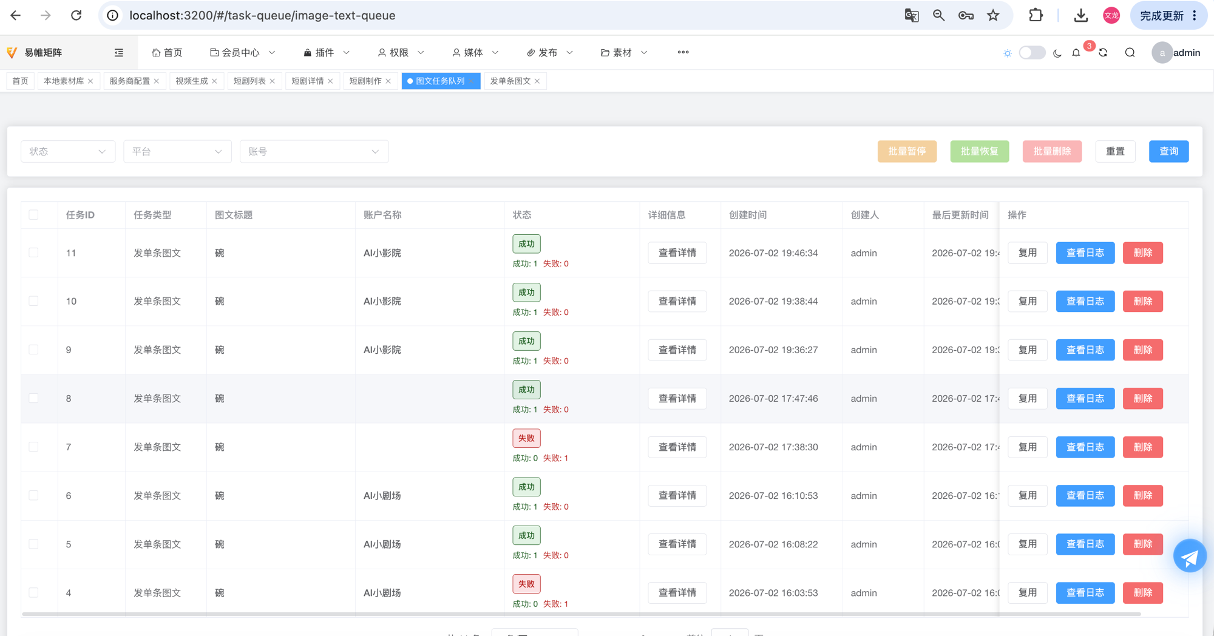Reuse task 9 with 复用

pyautogui.click(x=1028, y=350)
